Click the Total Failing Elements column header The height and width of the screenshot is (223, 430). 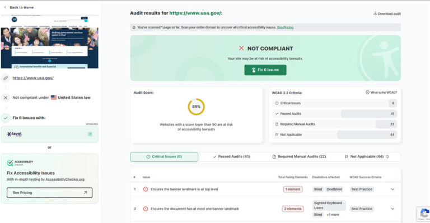click(293, 177)
